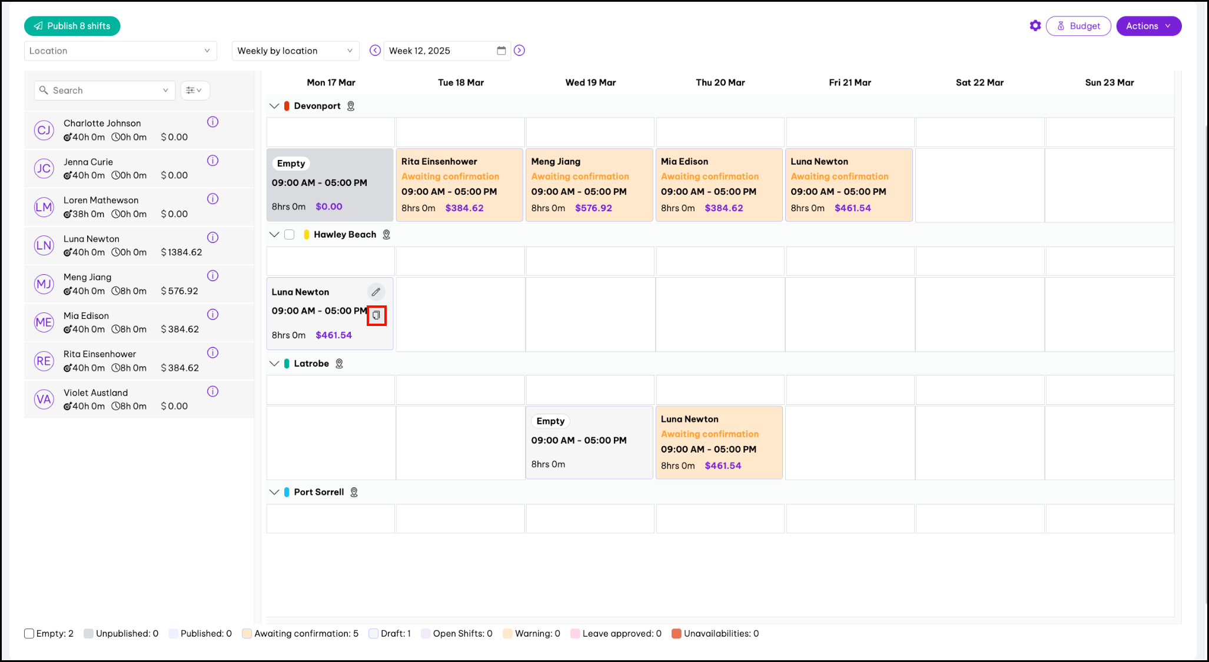
Task: Go to the previous week using the arrow
Action: 375,51
